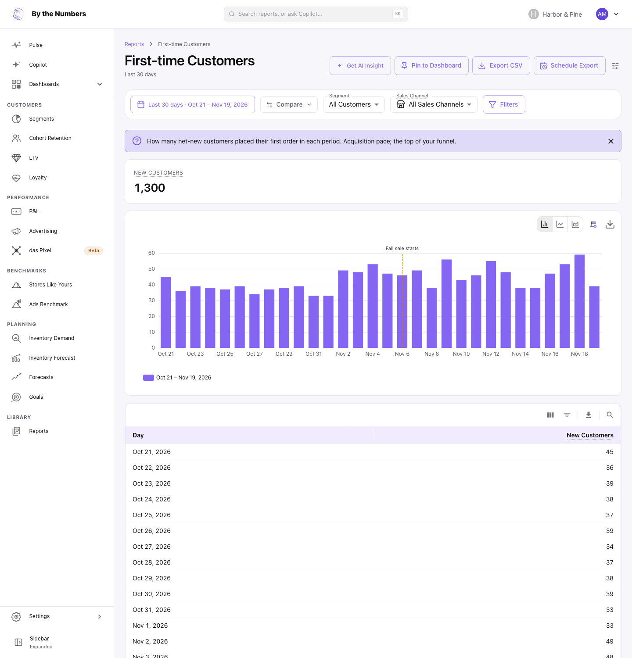Export report as CSV

[501, 66]
